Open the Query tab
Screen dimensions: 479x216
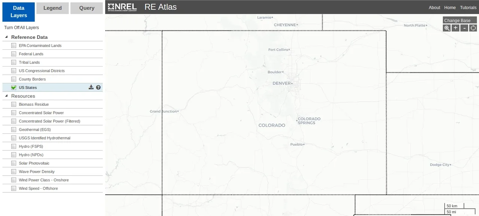(87, 8)
